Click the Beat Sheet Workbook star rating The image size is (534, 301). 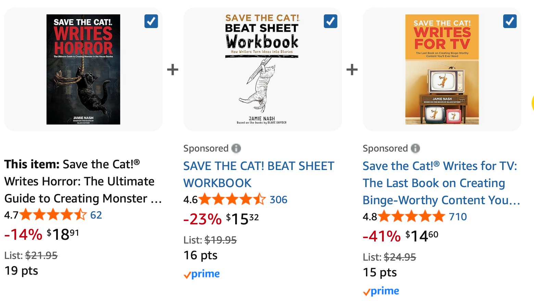pos(232,200)
